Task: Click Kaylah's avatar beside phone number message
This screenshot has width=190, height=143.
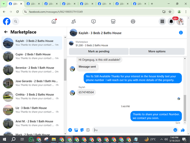Action: [x=72, y=93]
